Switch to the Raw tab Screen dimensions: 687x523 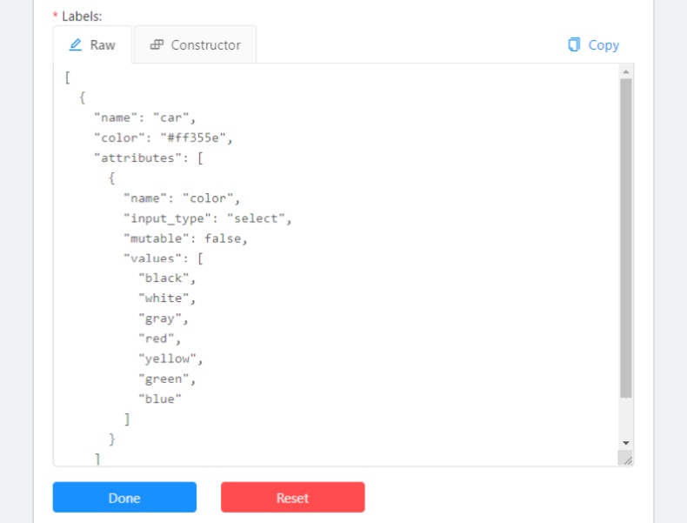point(92,44)
